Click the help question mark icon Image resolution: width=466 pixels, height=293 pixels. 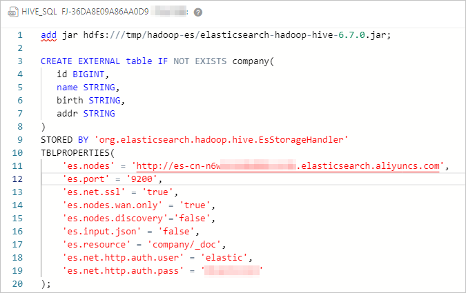tap(198, 12)
